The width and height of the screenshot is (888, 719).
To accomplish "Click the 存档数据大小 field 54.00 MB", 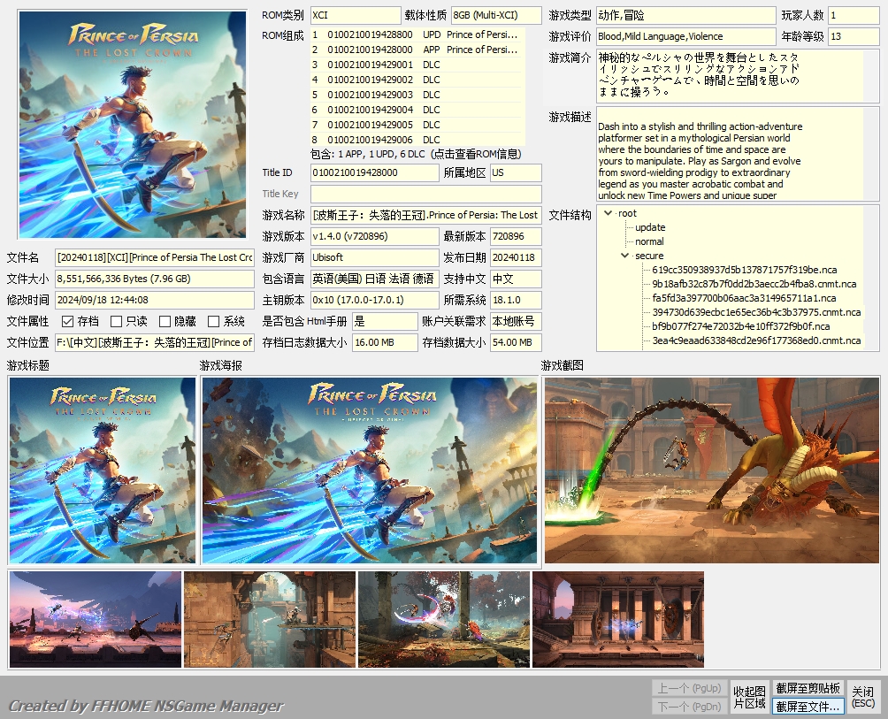I will coord(516,342).
